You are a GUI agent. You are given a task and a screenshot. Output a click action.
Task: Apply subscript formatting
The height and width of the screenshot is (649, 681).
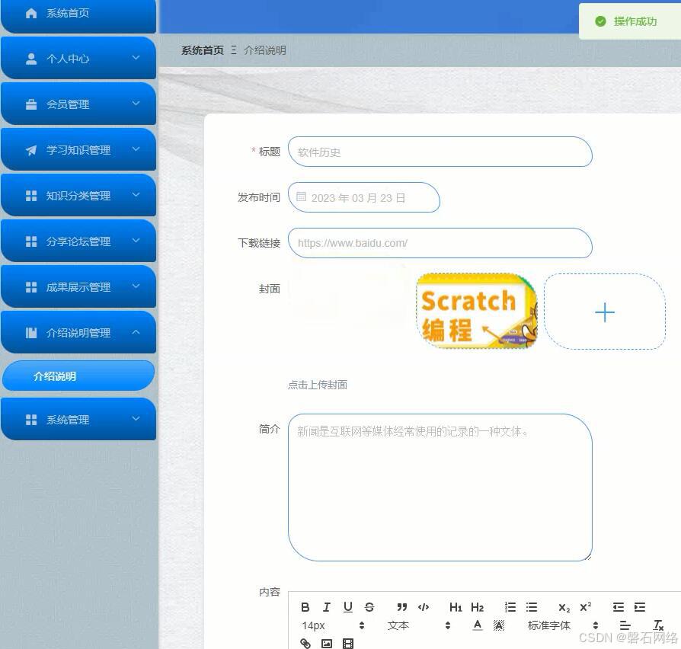[x=564, y=607]
